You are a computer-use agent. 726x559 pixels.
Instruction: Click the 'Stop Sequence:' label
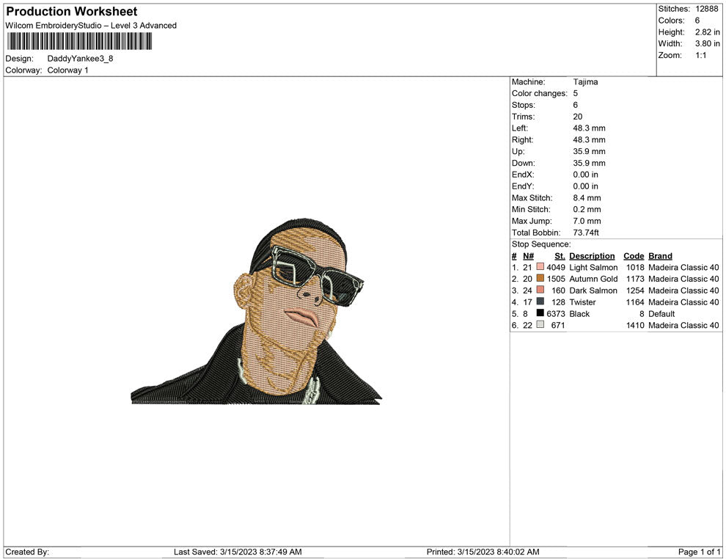(541, 244)
